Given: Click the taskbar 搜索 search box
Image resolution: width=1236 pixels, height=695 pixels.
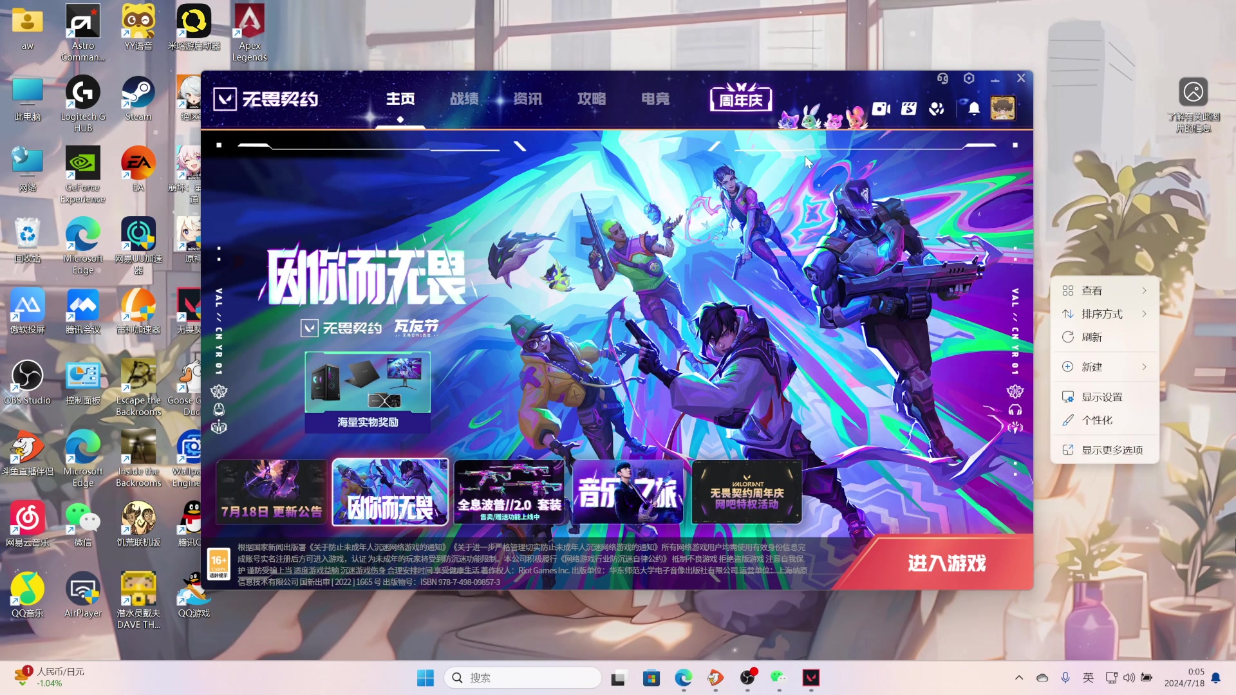Looking at the screenshot, I should pyautogui.click(x=523, y=678).
